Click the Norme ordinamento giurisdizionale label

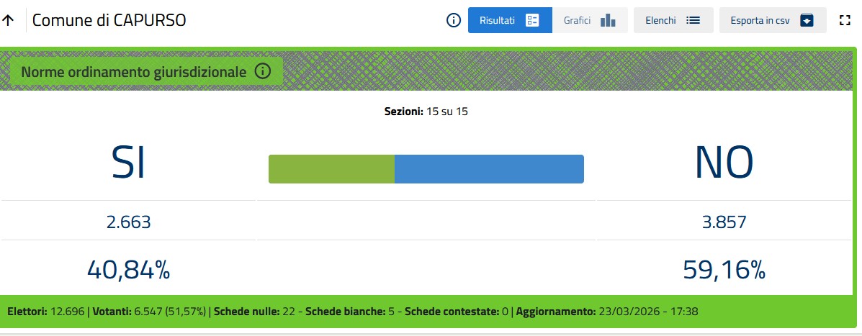point(134,72)
